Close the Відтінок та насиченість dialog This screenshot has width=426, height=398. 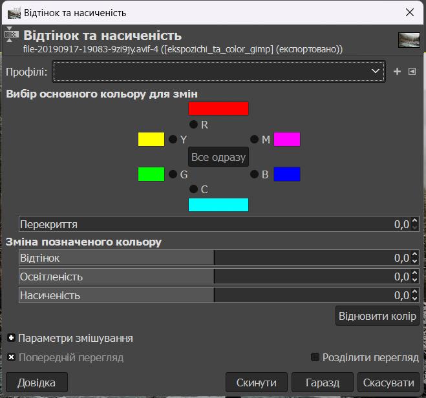tap(409, 12)
